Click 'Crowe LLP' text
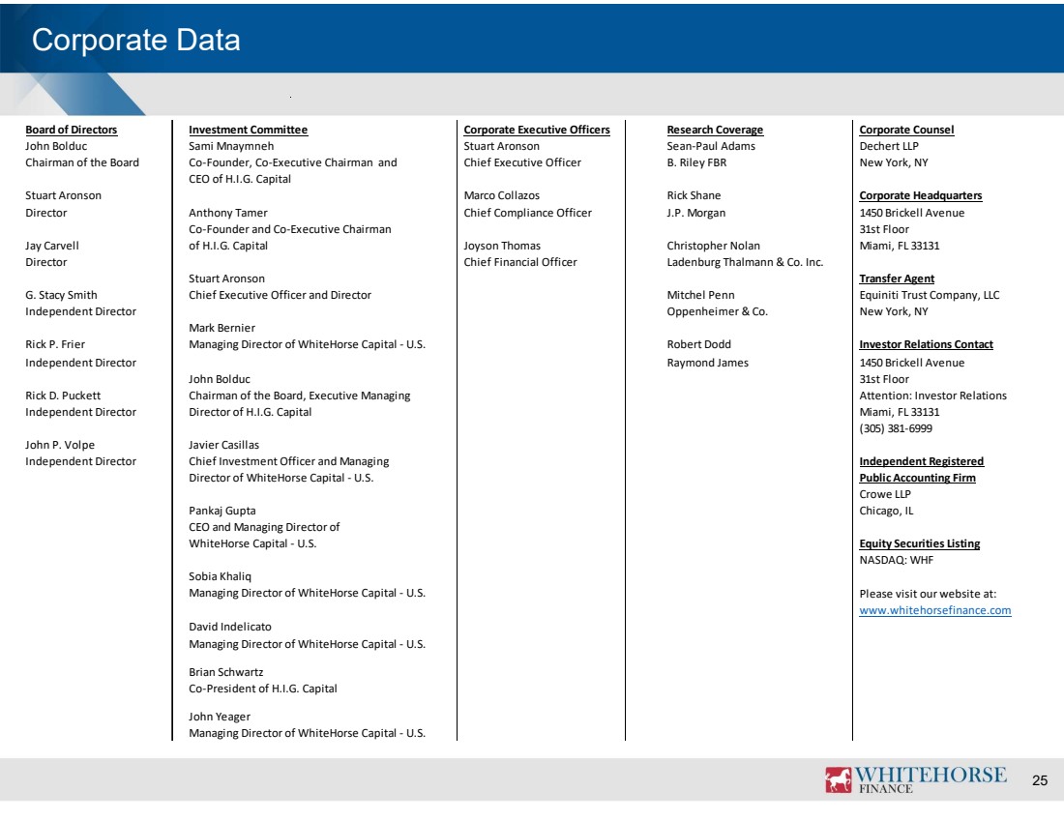The width and height of the screenshot is (1064, 821). (x=885, y=495)
